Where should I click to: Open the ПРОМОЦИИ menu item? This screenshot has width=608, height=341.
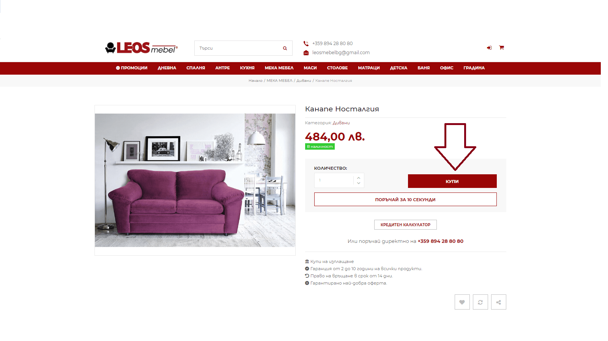[132, 68]
